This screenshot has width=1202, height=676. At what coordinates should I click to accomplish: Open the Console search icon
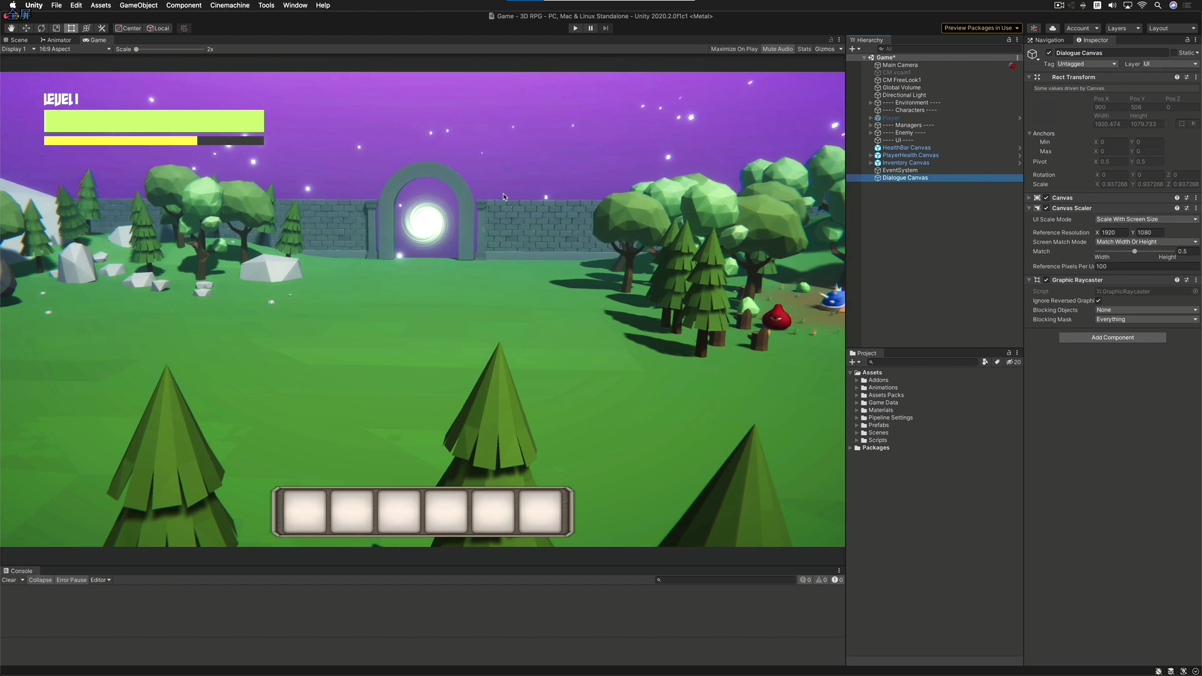[x=659, y=580]
